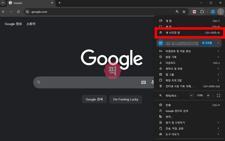Screen dimensions: 225x141
Task: Expand '방문 기록' submenu
Action: [x=189, y=57]
